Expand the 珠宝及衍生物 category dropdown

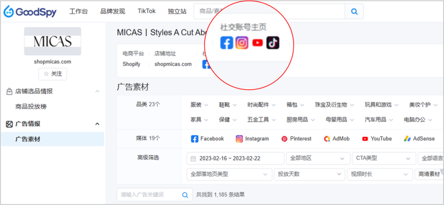click(x=334, y=105)
